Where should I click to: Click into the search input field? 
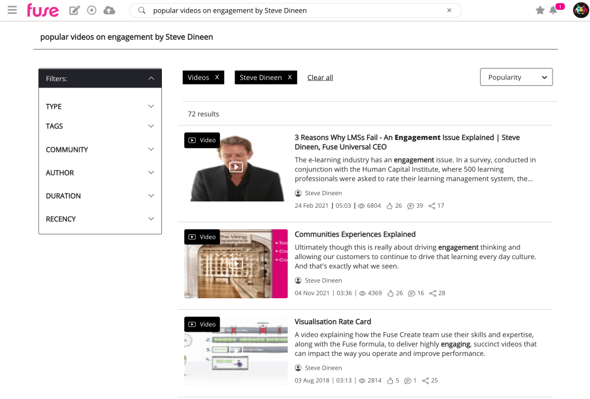294,10
